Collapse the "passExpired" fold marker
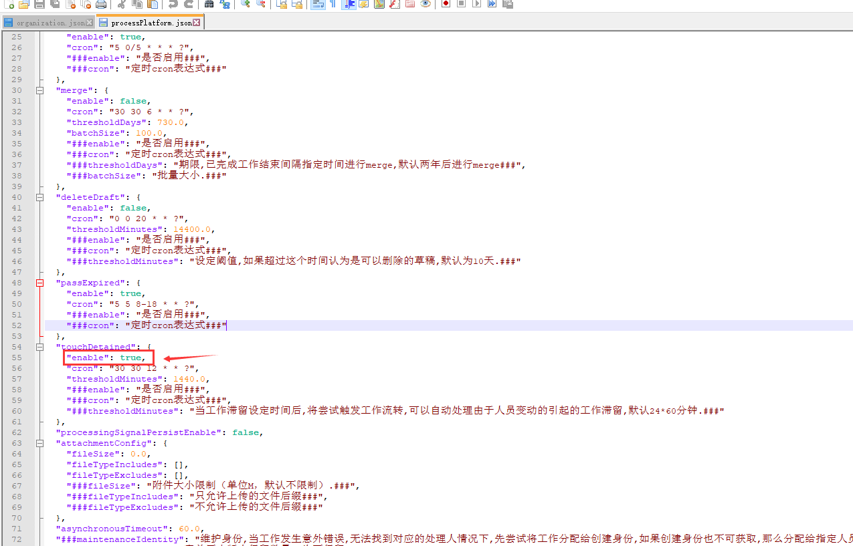853x546 pixels. click(x=40, y=283)
